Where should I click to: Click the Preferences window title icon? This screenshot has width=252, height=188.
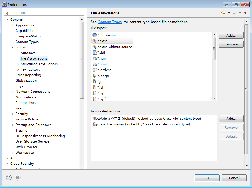[x=4, y=4]
